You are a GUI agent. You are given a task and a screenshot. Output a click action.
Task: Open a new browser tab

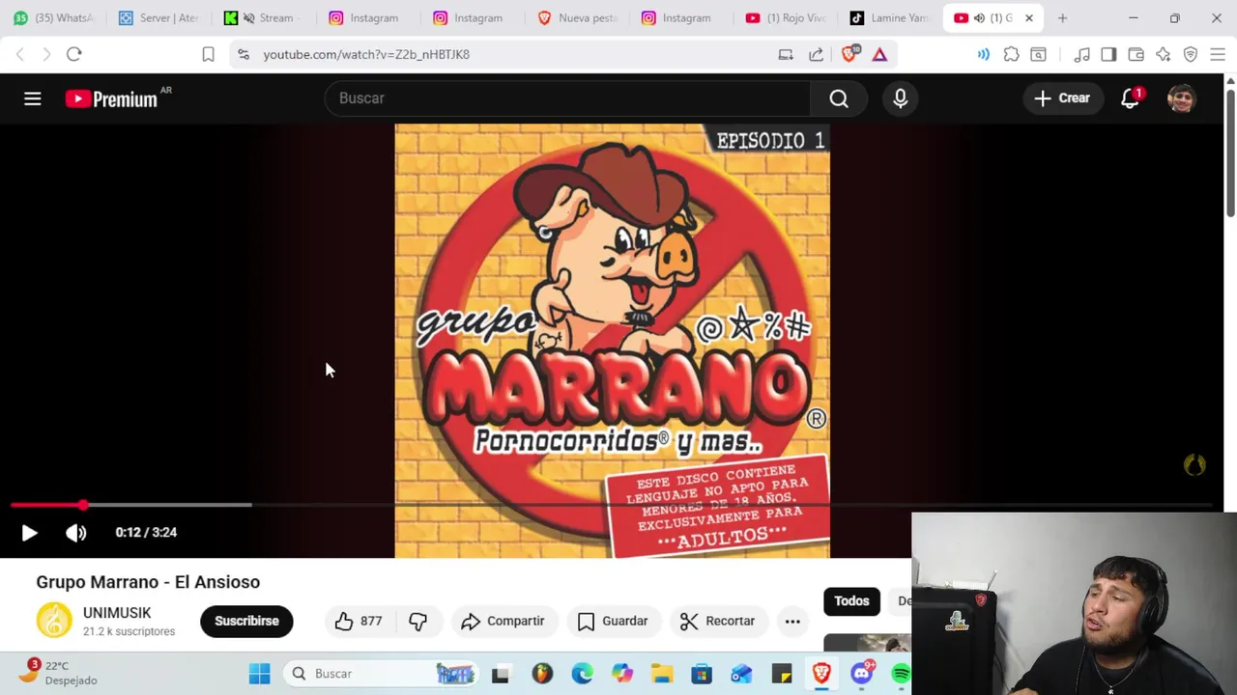tap(1062, 17)
